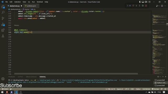Open the Selection menu

(x=17, y=2)
